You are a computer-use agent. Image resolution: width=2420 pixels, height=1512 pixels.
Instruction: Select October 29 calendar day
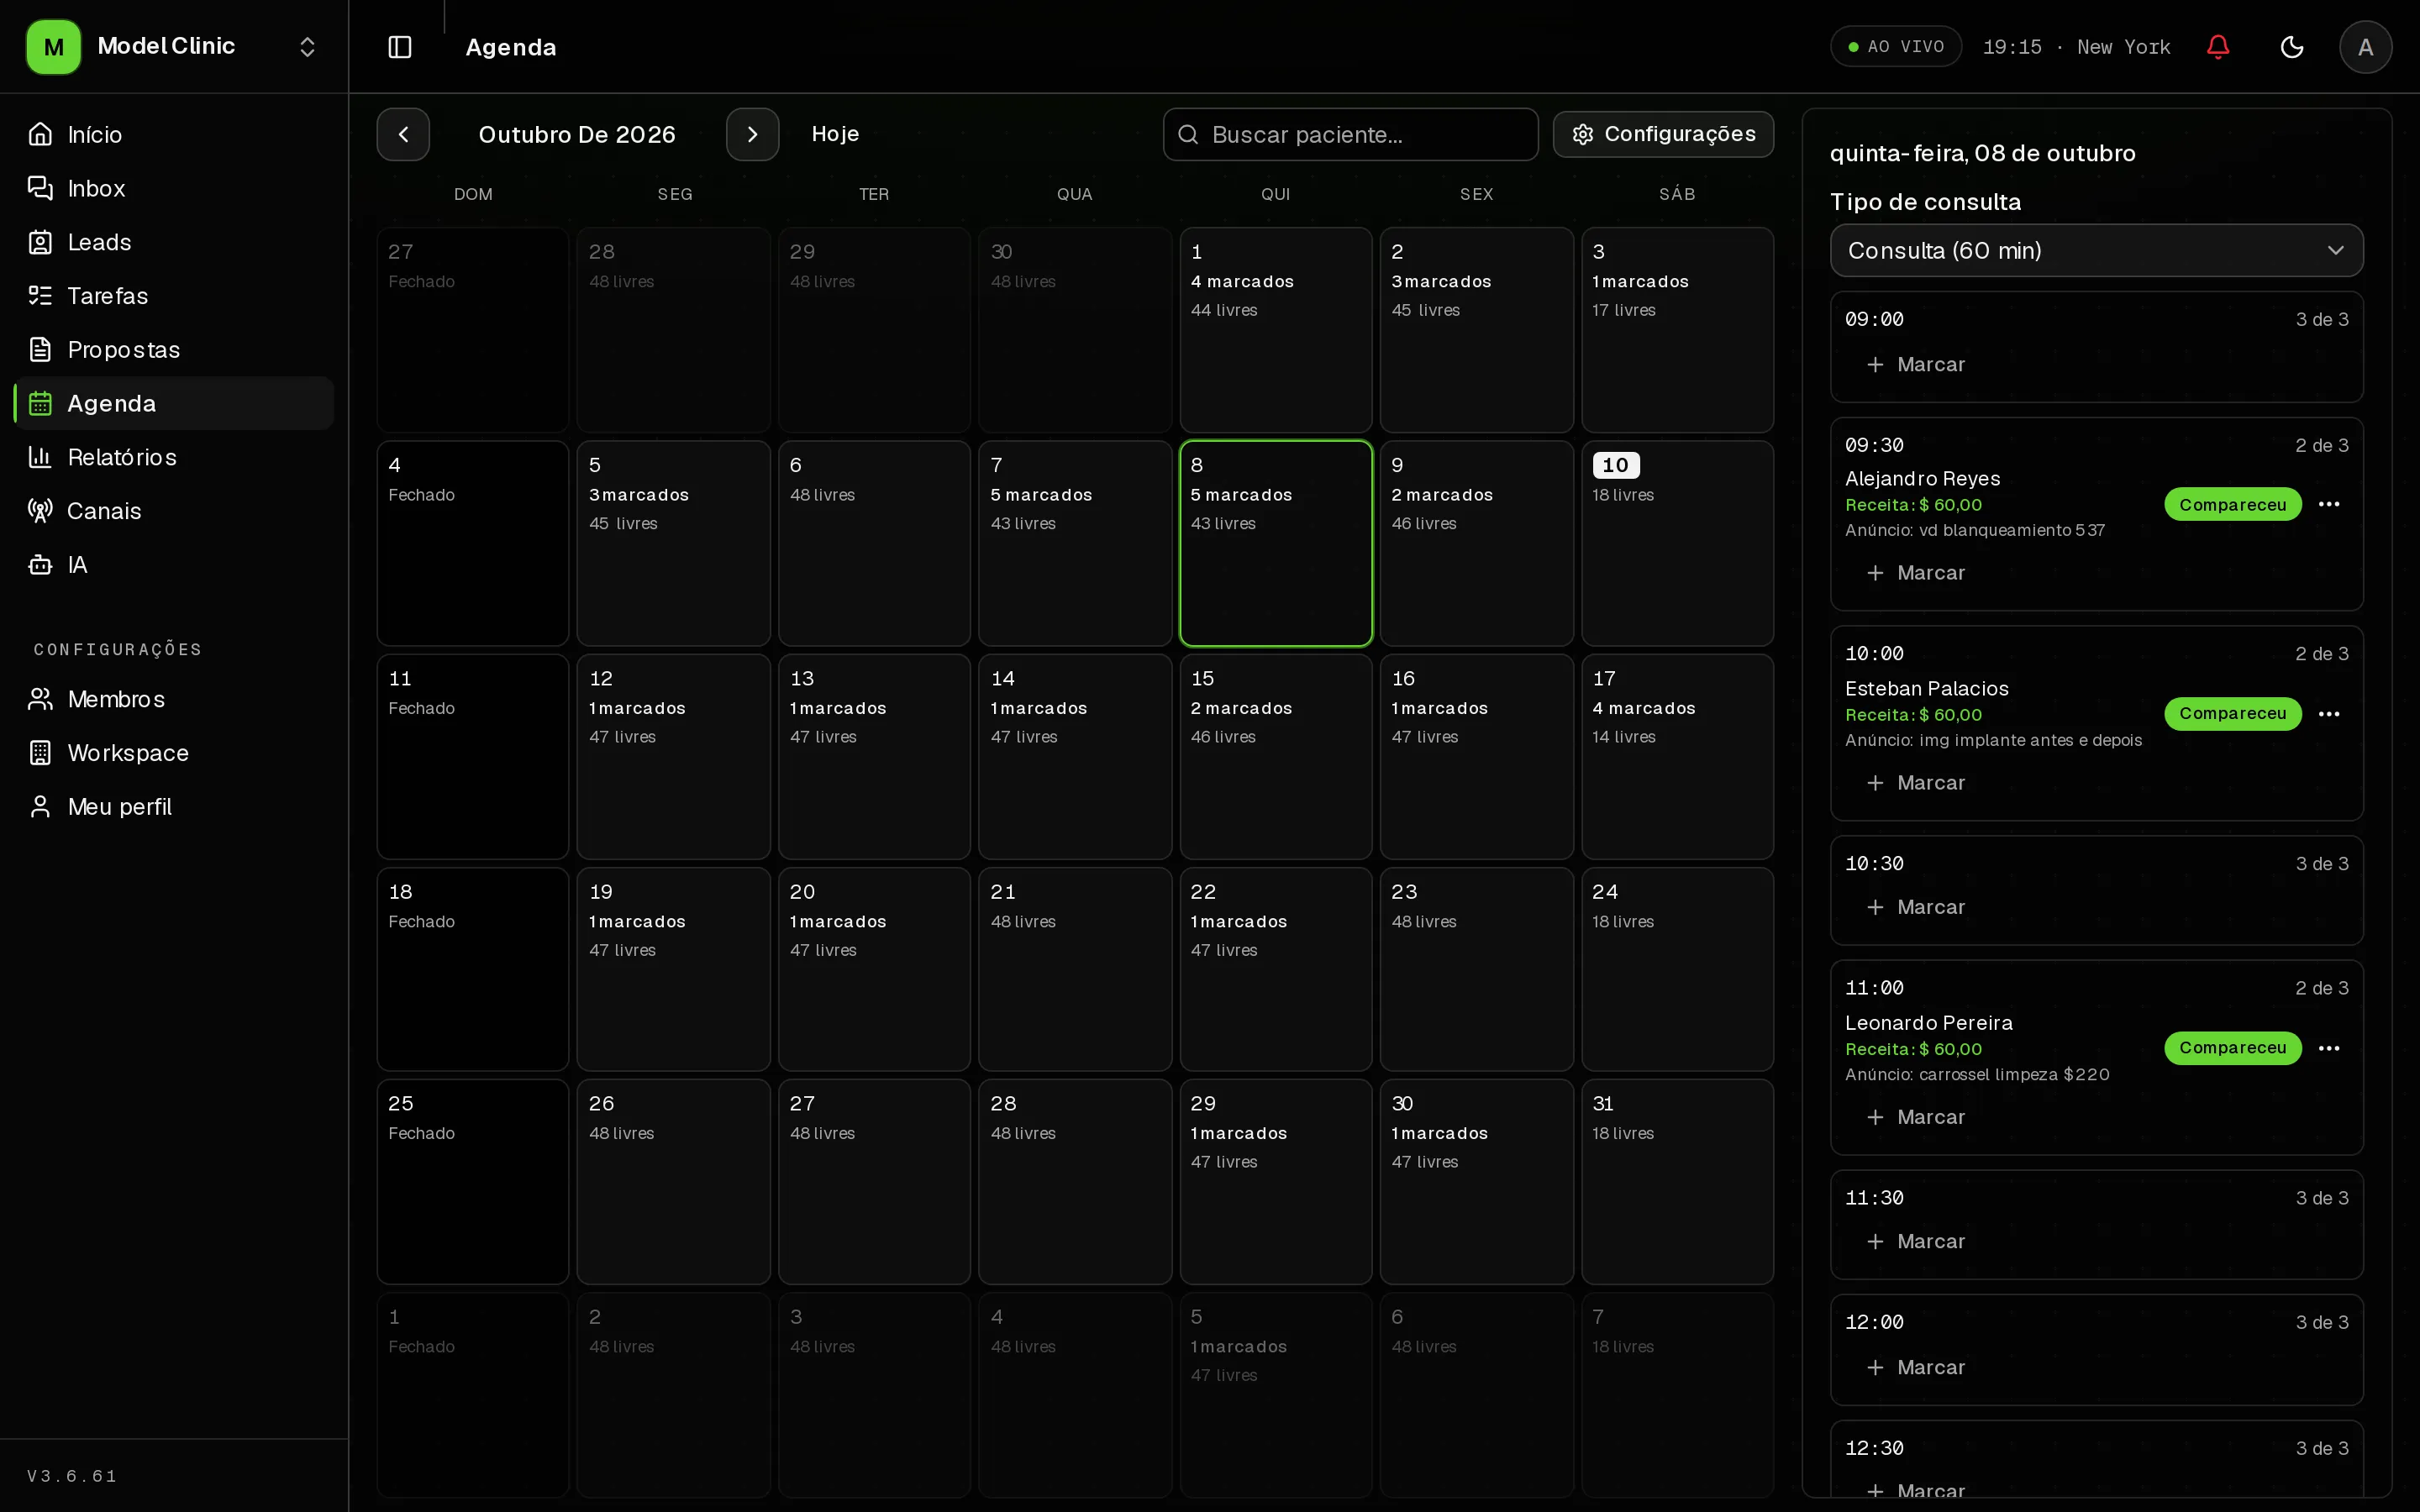pos(1276,1181)
